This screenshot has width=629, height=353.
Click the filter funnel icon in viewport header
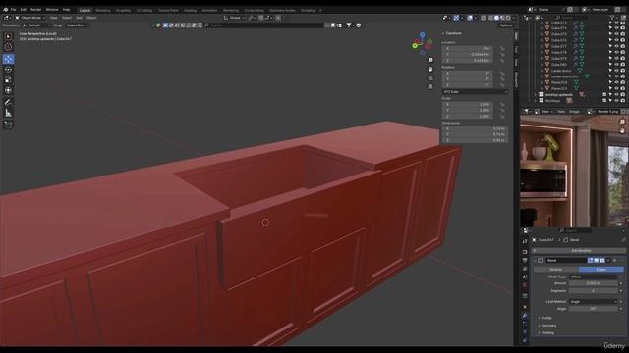(349, 25)
